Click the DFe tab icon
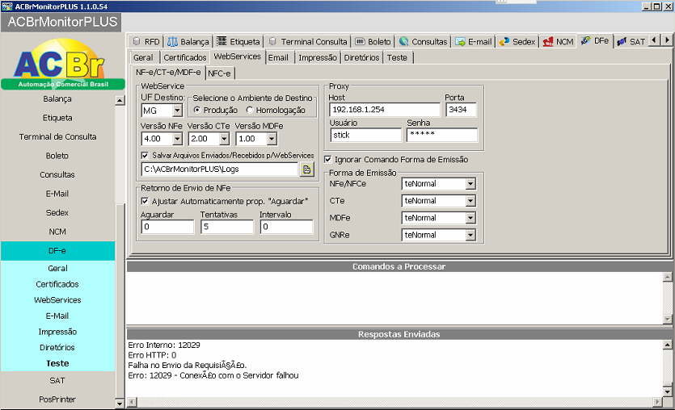The image size is (675, 410). [585, 40]
